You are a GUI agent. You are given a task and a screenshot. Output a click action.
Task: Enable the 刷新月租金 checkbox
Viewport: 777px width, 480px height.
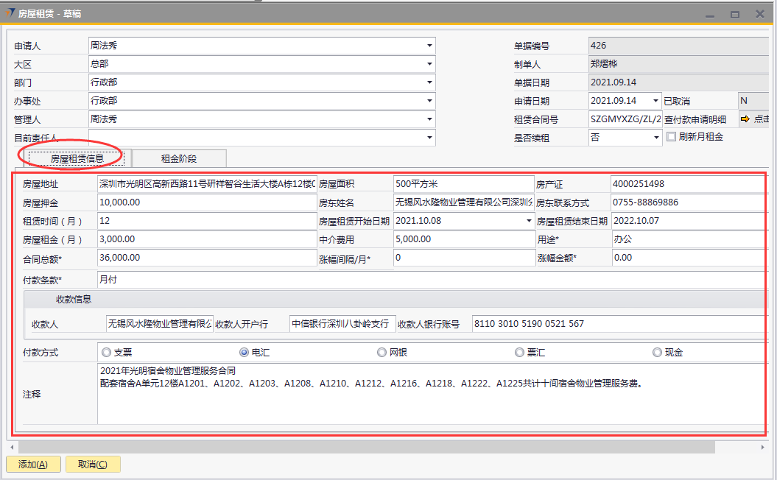[x=671, y=137]
